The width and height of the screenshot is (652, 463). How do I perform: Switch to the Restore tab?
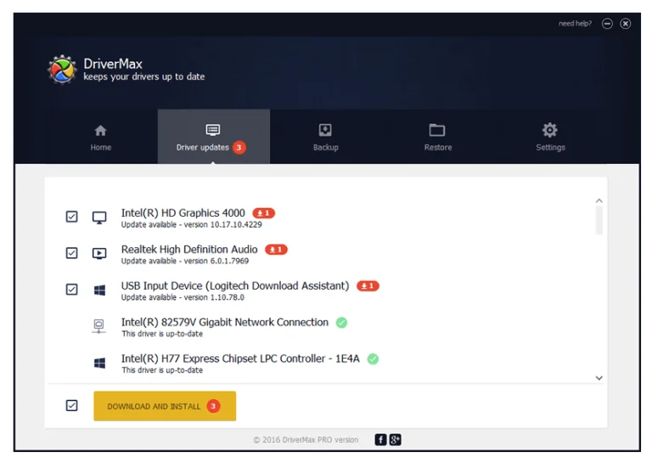(438, 138)
